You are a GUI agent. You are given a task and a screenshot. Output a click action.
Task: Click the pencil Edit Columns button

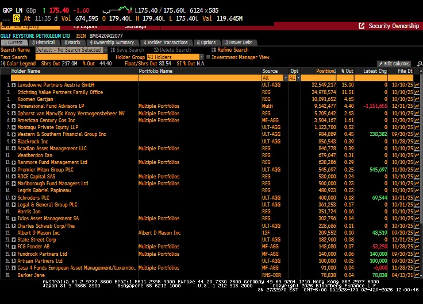click(x=394, y=64)
